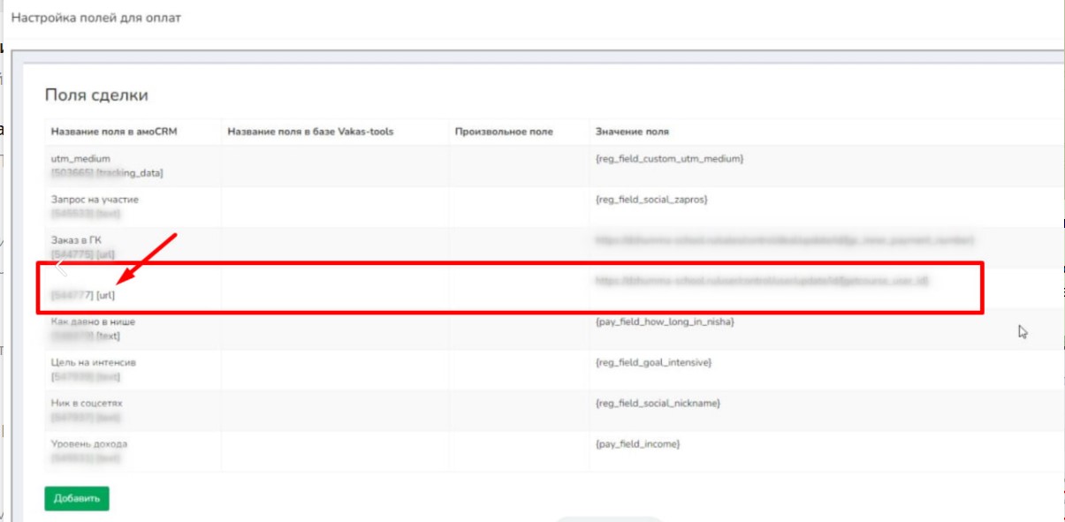Click the {reg_field_goal_intensive} value
This screenshot has width=1065, height=522.
click(653, 363)
